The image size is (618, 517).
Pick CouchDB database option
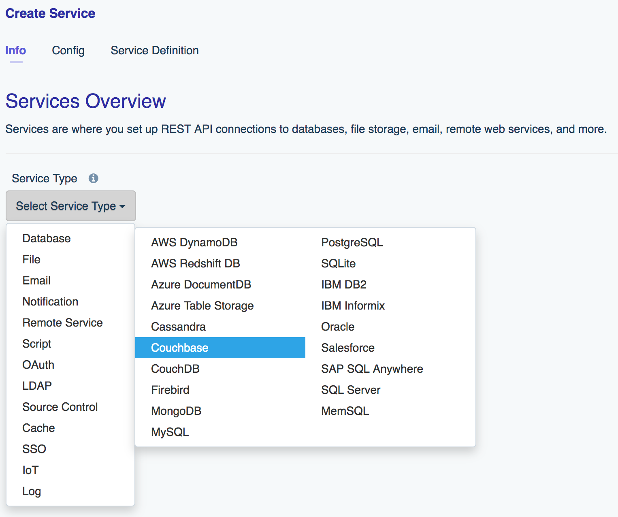coord(220,369)
